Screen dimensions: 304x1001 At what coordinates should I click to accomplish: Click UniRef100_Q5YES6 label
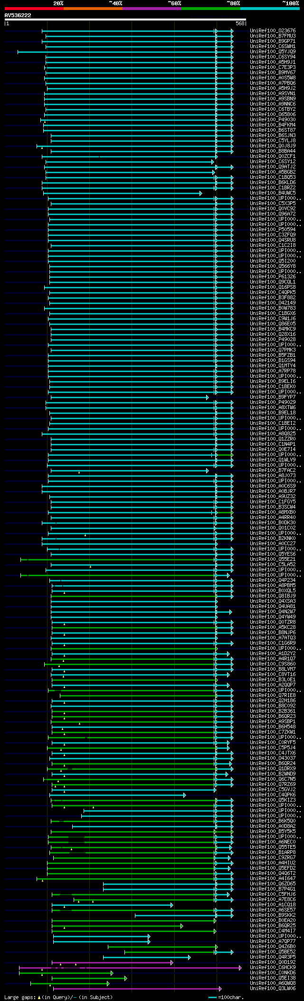coord(273,554)
